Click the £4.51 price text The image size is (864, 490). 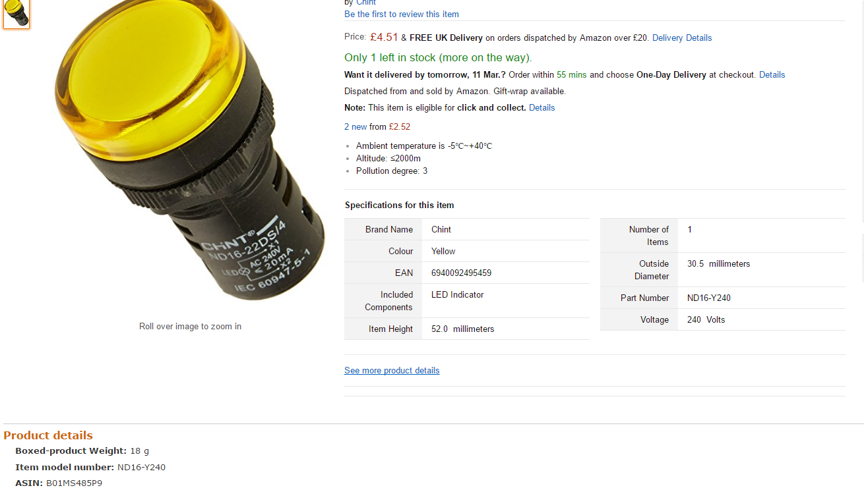[384, 37]
